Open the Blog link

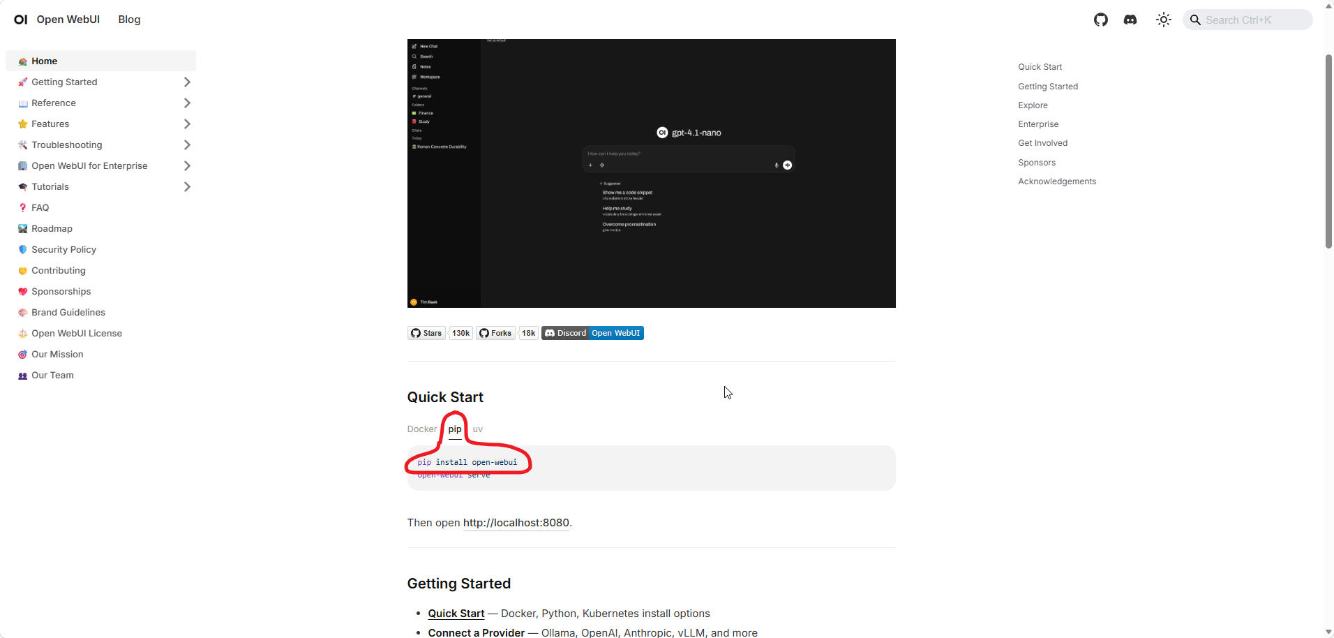click(x=129, y=20)
